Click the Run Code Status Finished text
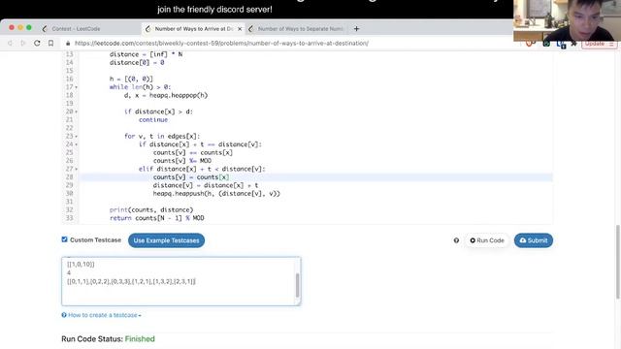The image size is (621, 349). 108,338
